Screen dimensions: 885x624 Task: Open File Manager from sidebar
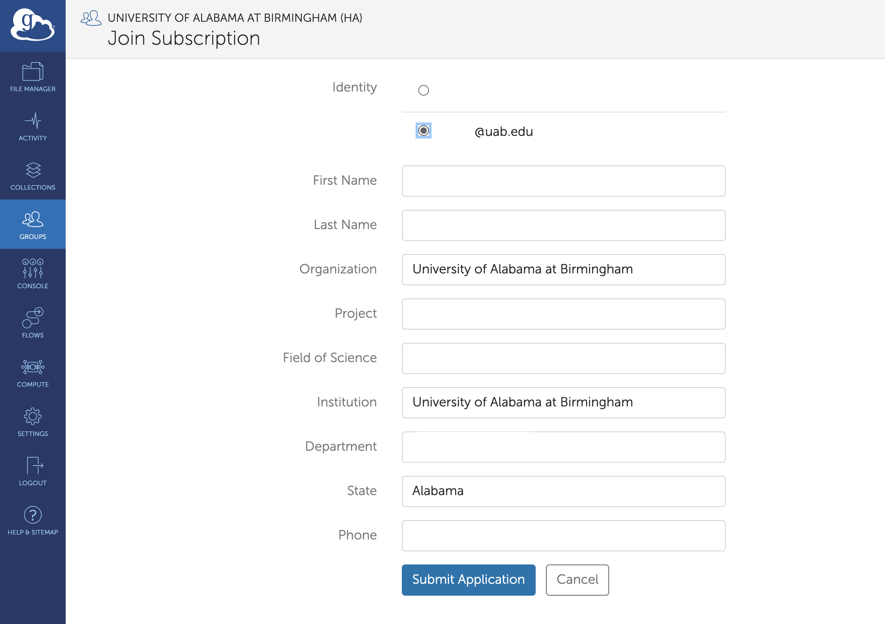point(32,77)
